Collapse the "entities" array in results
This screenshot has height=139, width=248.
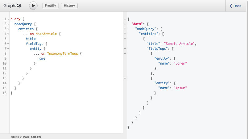tap(125, 34)
